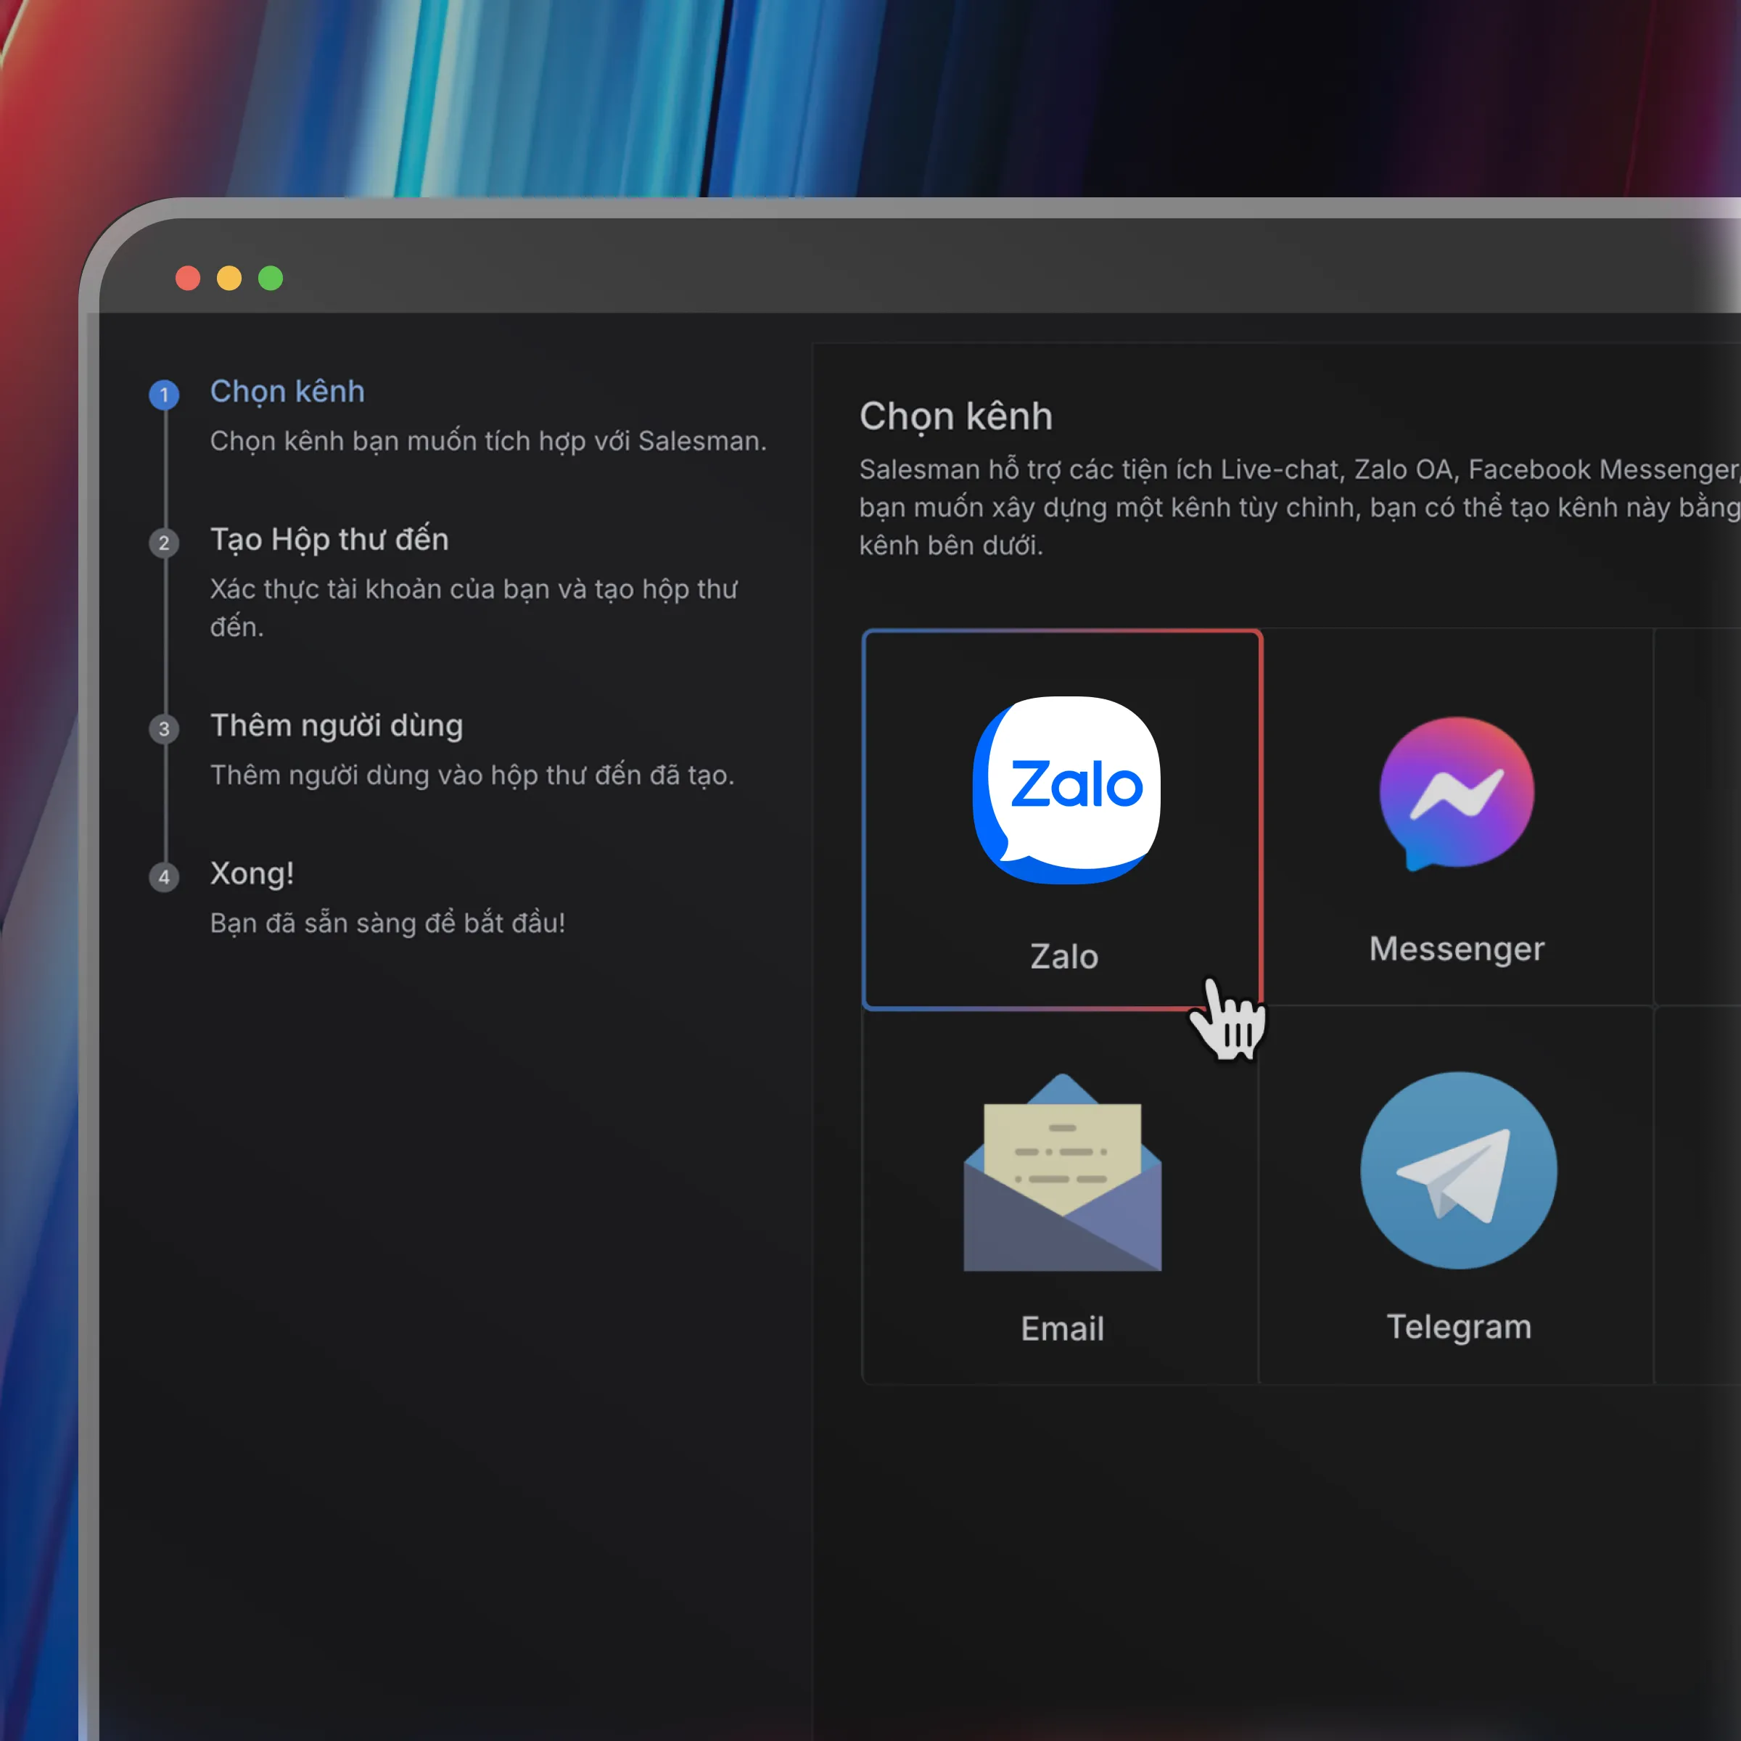Open step 4 circle in wizard
This screenshot has height=1741, width=1741.
164,877
